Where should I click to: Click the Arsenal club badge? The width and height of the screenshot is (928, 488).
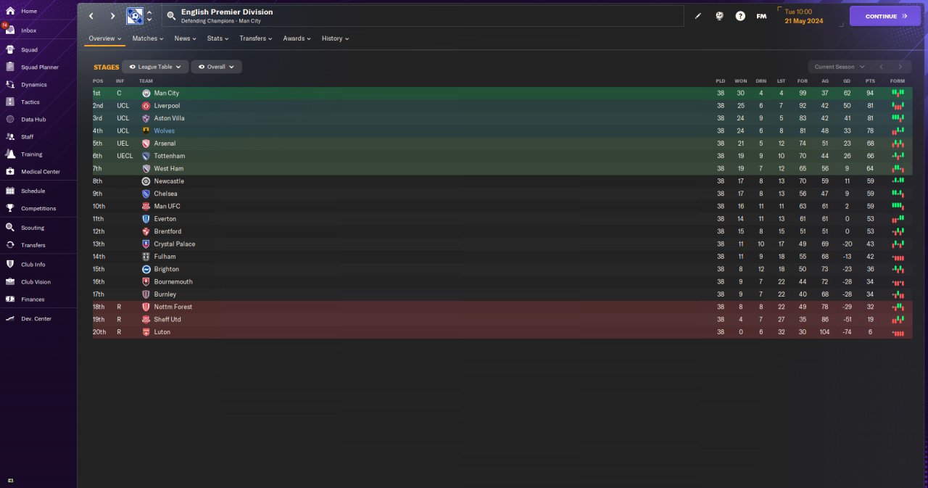(146, 144)
